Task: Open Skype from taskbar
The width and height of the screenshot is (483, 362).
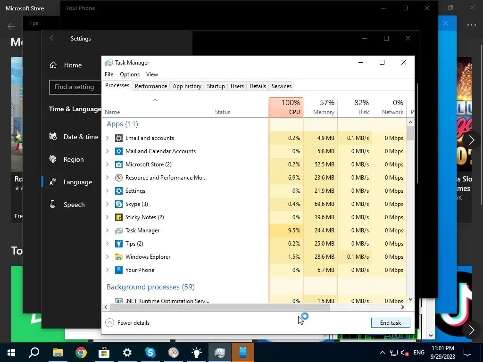Action: (150, 353)
